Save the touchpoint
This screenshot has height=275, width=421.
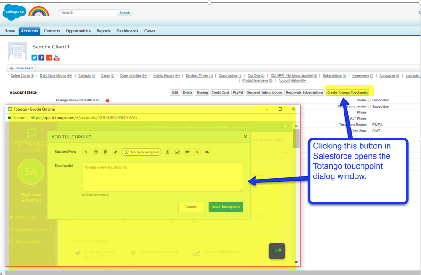click(x=226, y=207)
